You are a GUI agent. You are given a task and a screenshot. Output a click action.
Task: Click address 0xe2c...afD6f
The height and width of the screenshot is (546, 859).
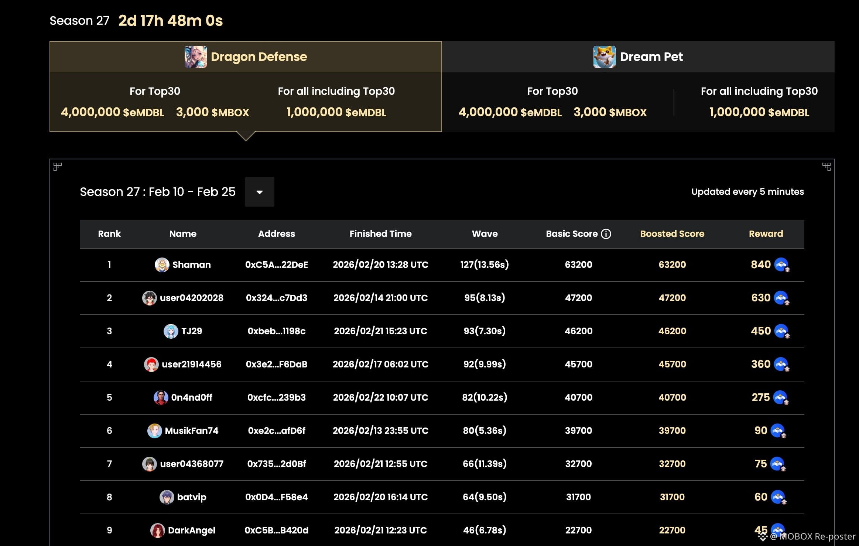point(277,431)
